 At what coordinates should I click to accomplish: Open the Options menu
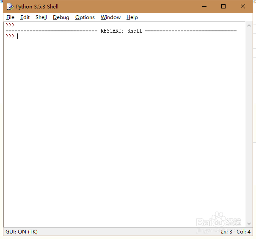[x=85, y=17]
